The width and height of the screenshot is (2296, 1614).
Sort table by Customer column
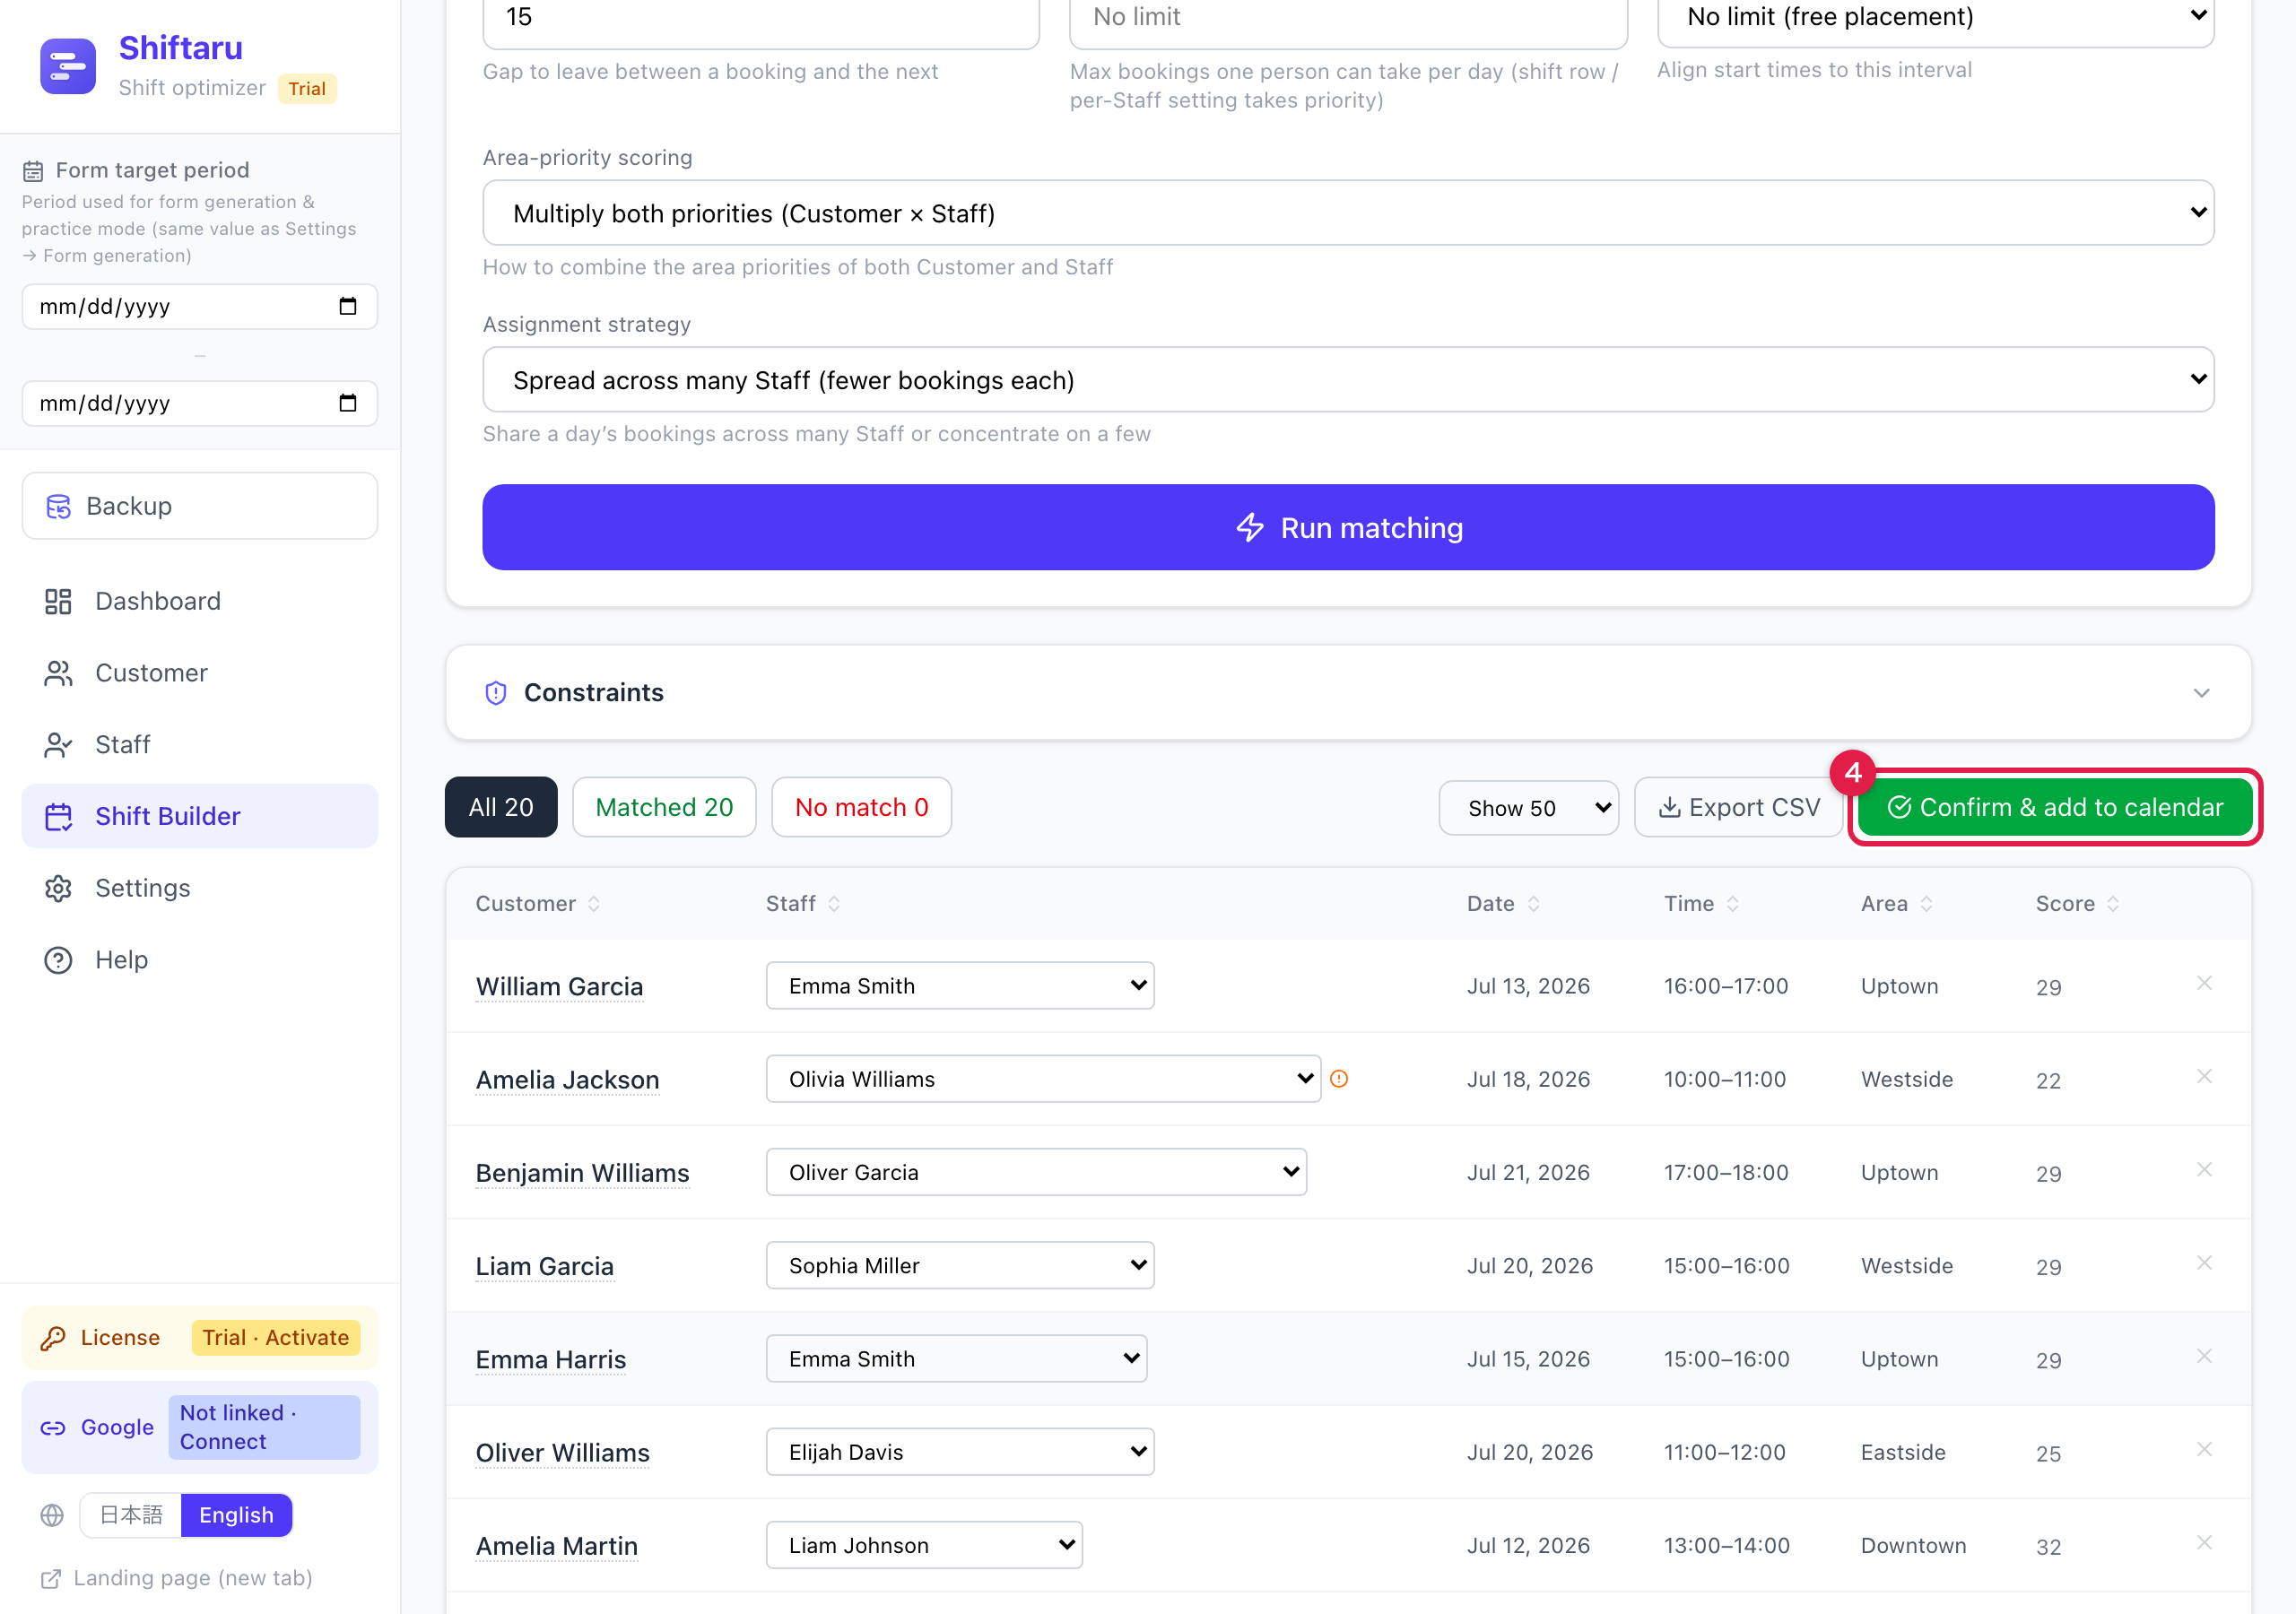point(538,903)
